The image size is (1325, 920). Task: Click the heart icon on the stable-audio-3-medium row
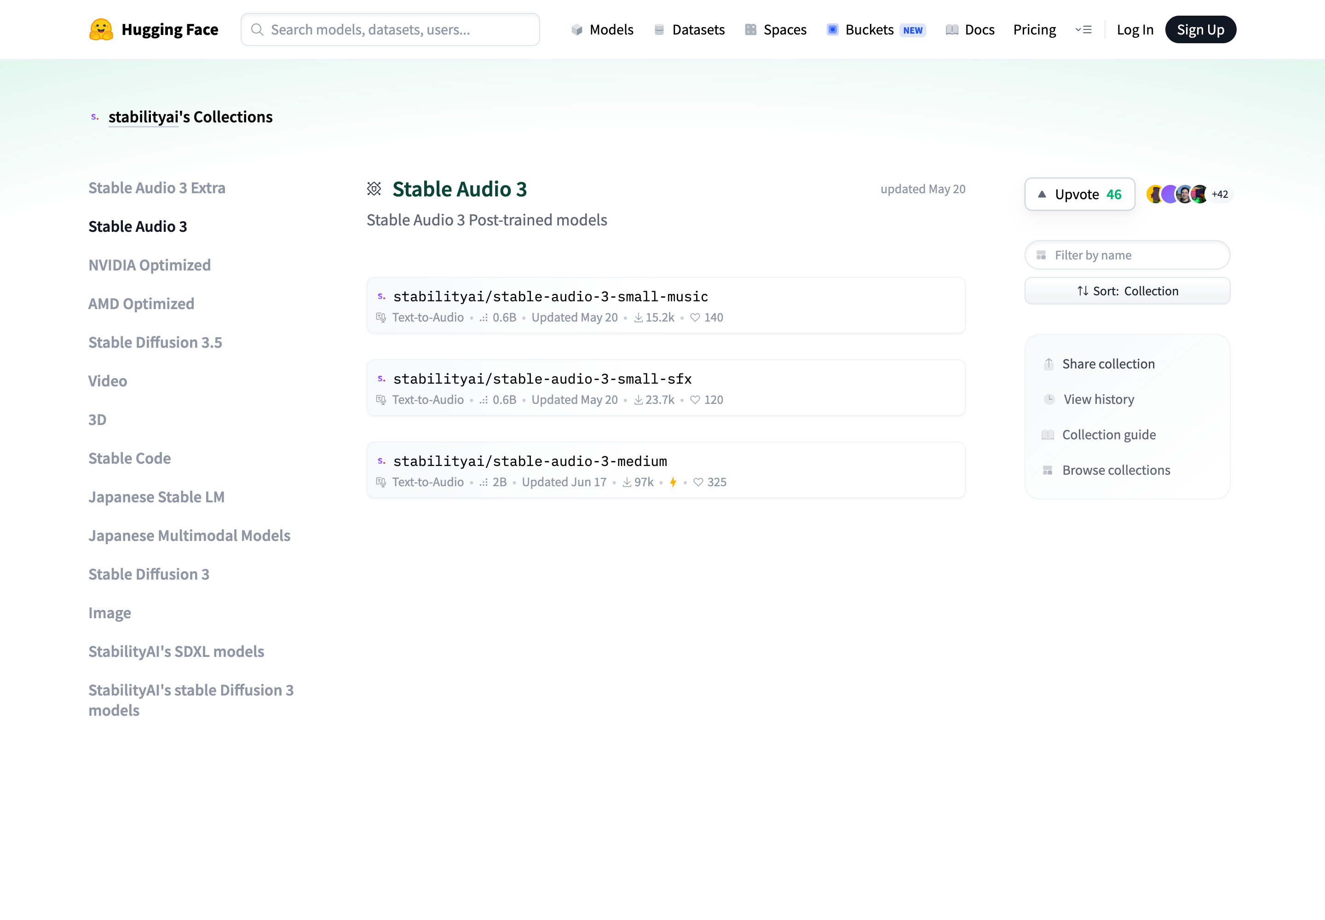pos(698,482)
